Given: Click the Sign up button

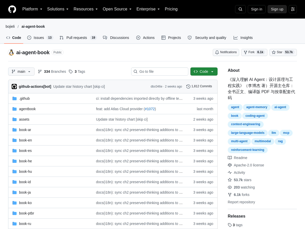Looking at the screenshot, I should tap(277, 9).
